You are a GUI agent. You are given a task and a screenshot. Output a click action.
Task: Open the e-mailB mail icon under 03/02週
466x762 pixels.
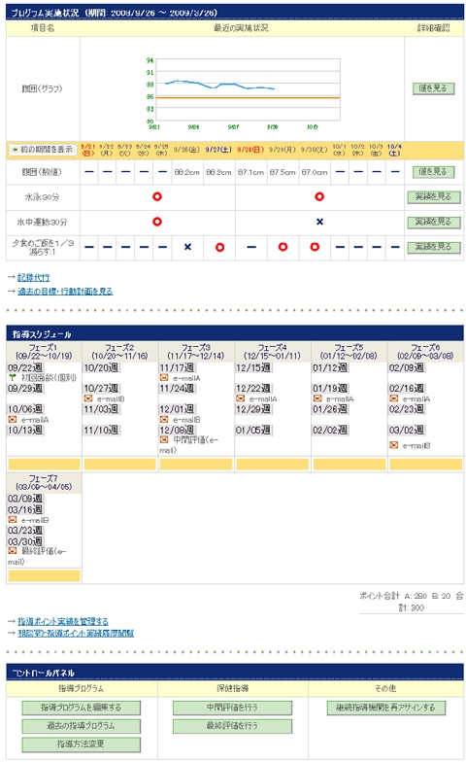click(394, 445)
